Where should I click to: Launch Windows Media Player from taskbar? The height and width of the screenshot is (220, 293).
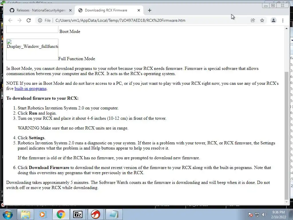pyautogui.click(x=42, y=214)
